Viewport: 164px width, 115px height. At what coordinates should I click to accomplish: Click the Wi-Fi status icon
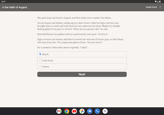point(156,2)
